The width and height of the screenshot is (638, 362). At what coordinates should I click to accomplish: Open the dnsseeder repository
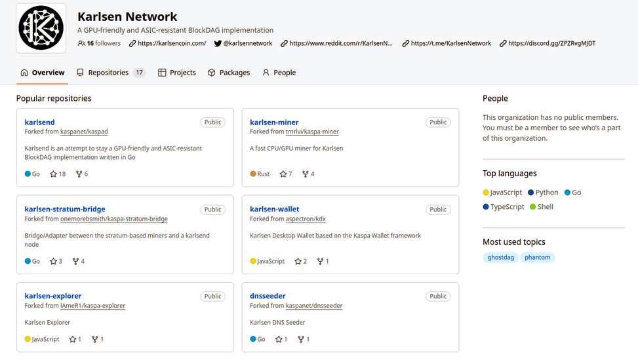(268, 296)
